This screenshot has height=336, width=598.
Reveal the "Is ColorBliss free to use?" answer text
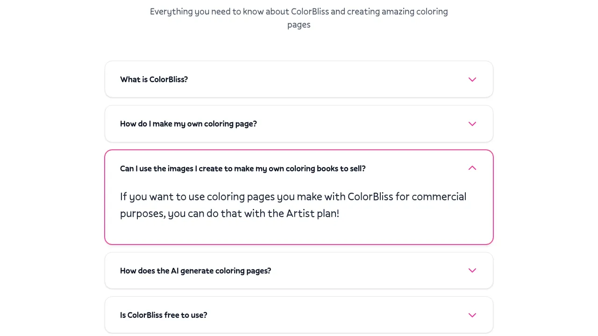pos(164,315)
